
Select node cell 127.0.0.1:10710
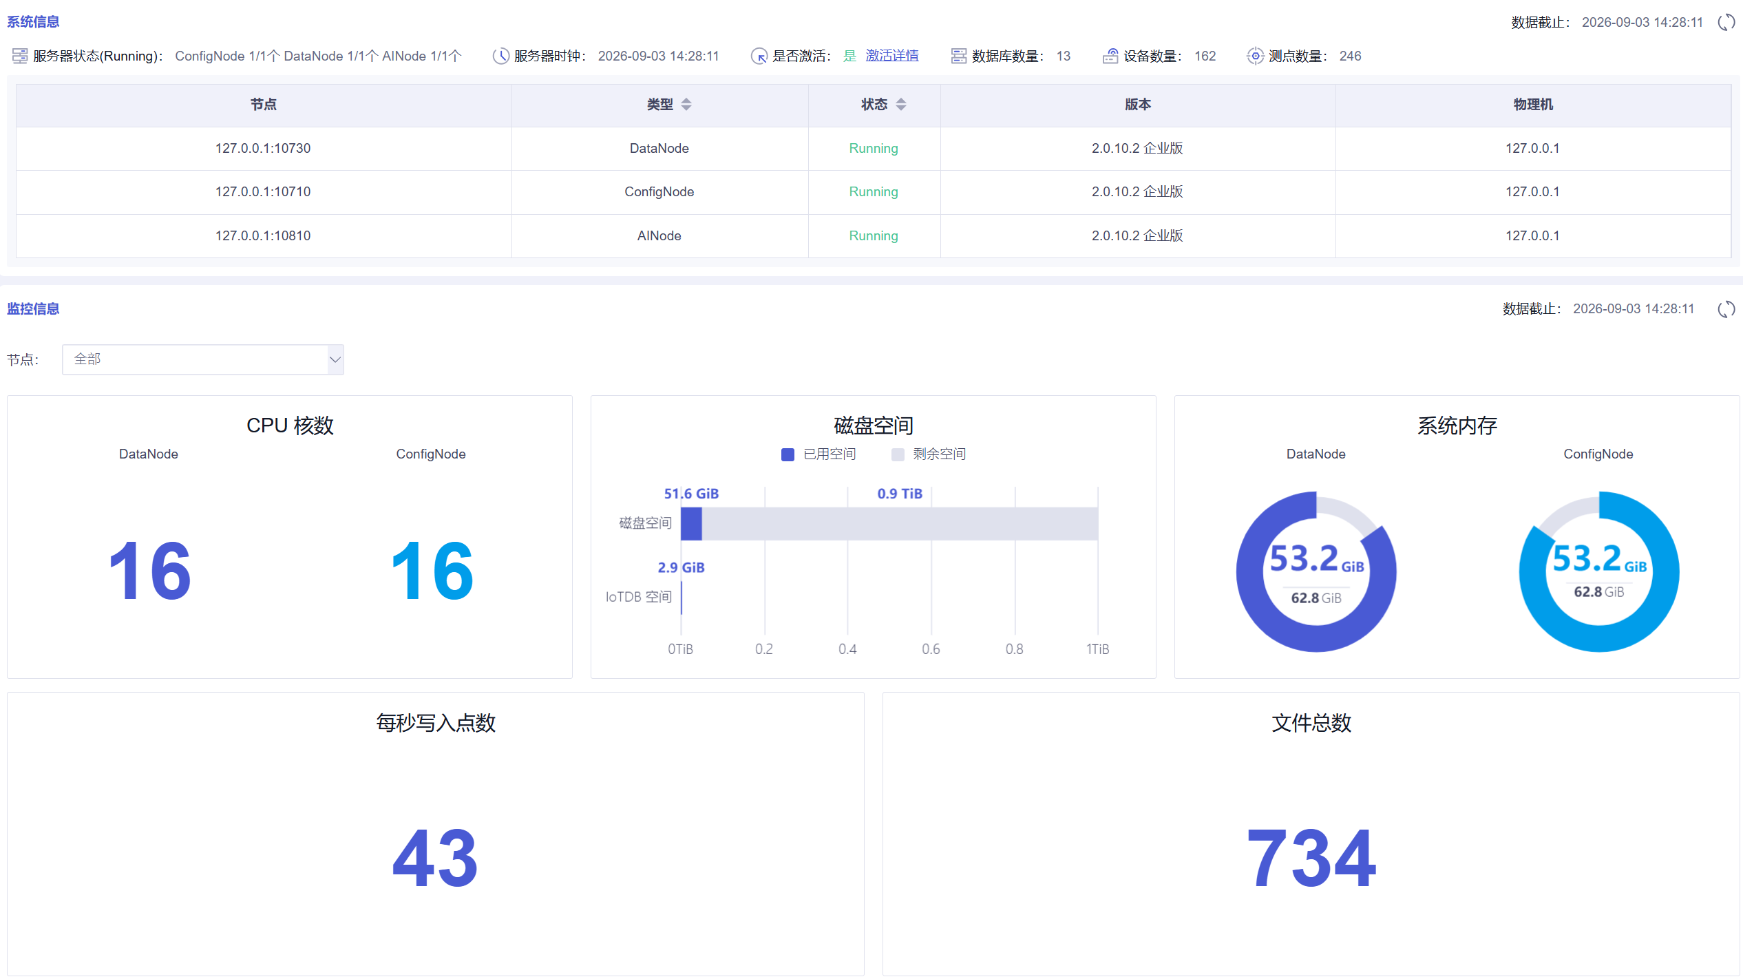click(263, 191)
